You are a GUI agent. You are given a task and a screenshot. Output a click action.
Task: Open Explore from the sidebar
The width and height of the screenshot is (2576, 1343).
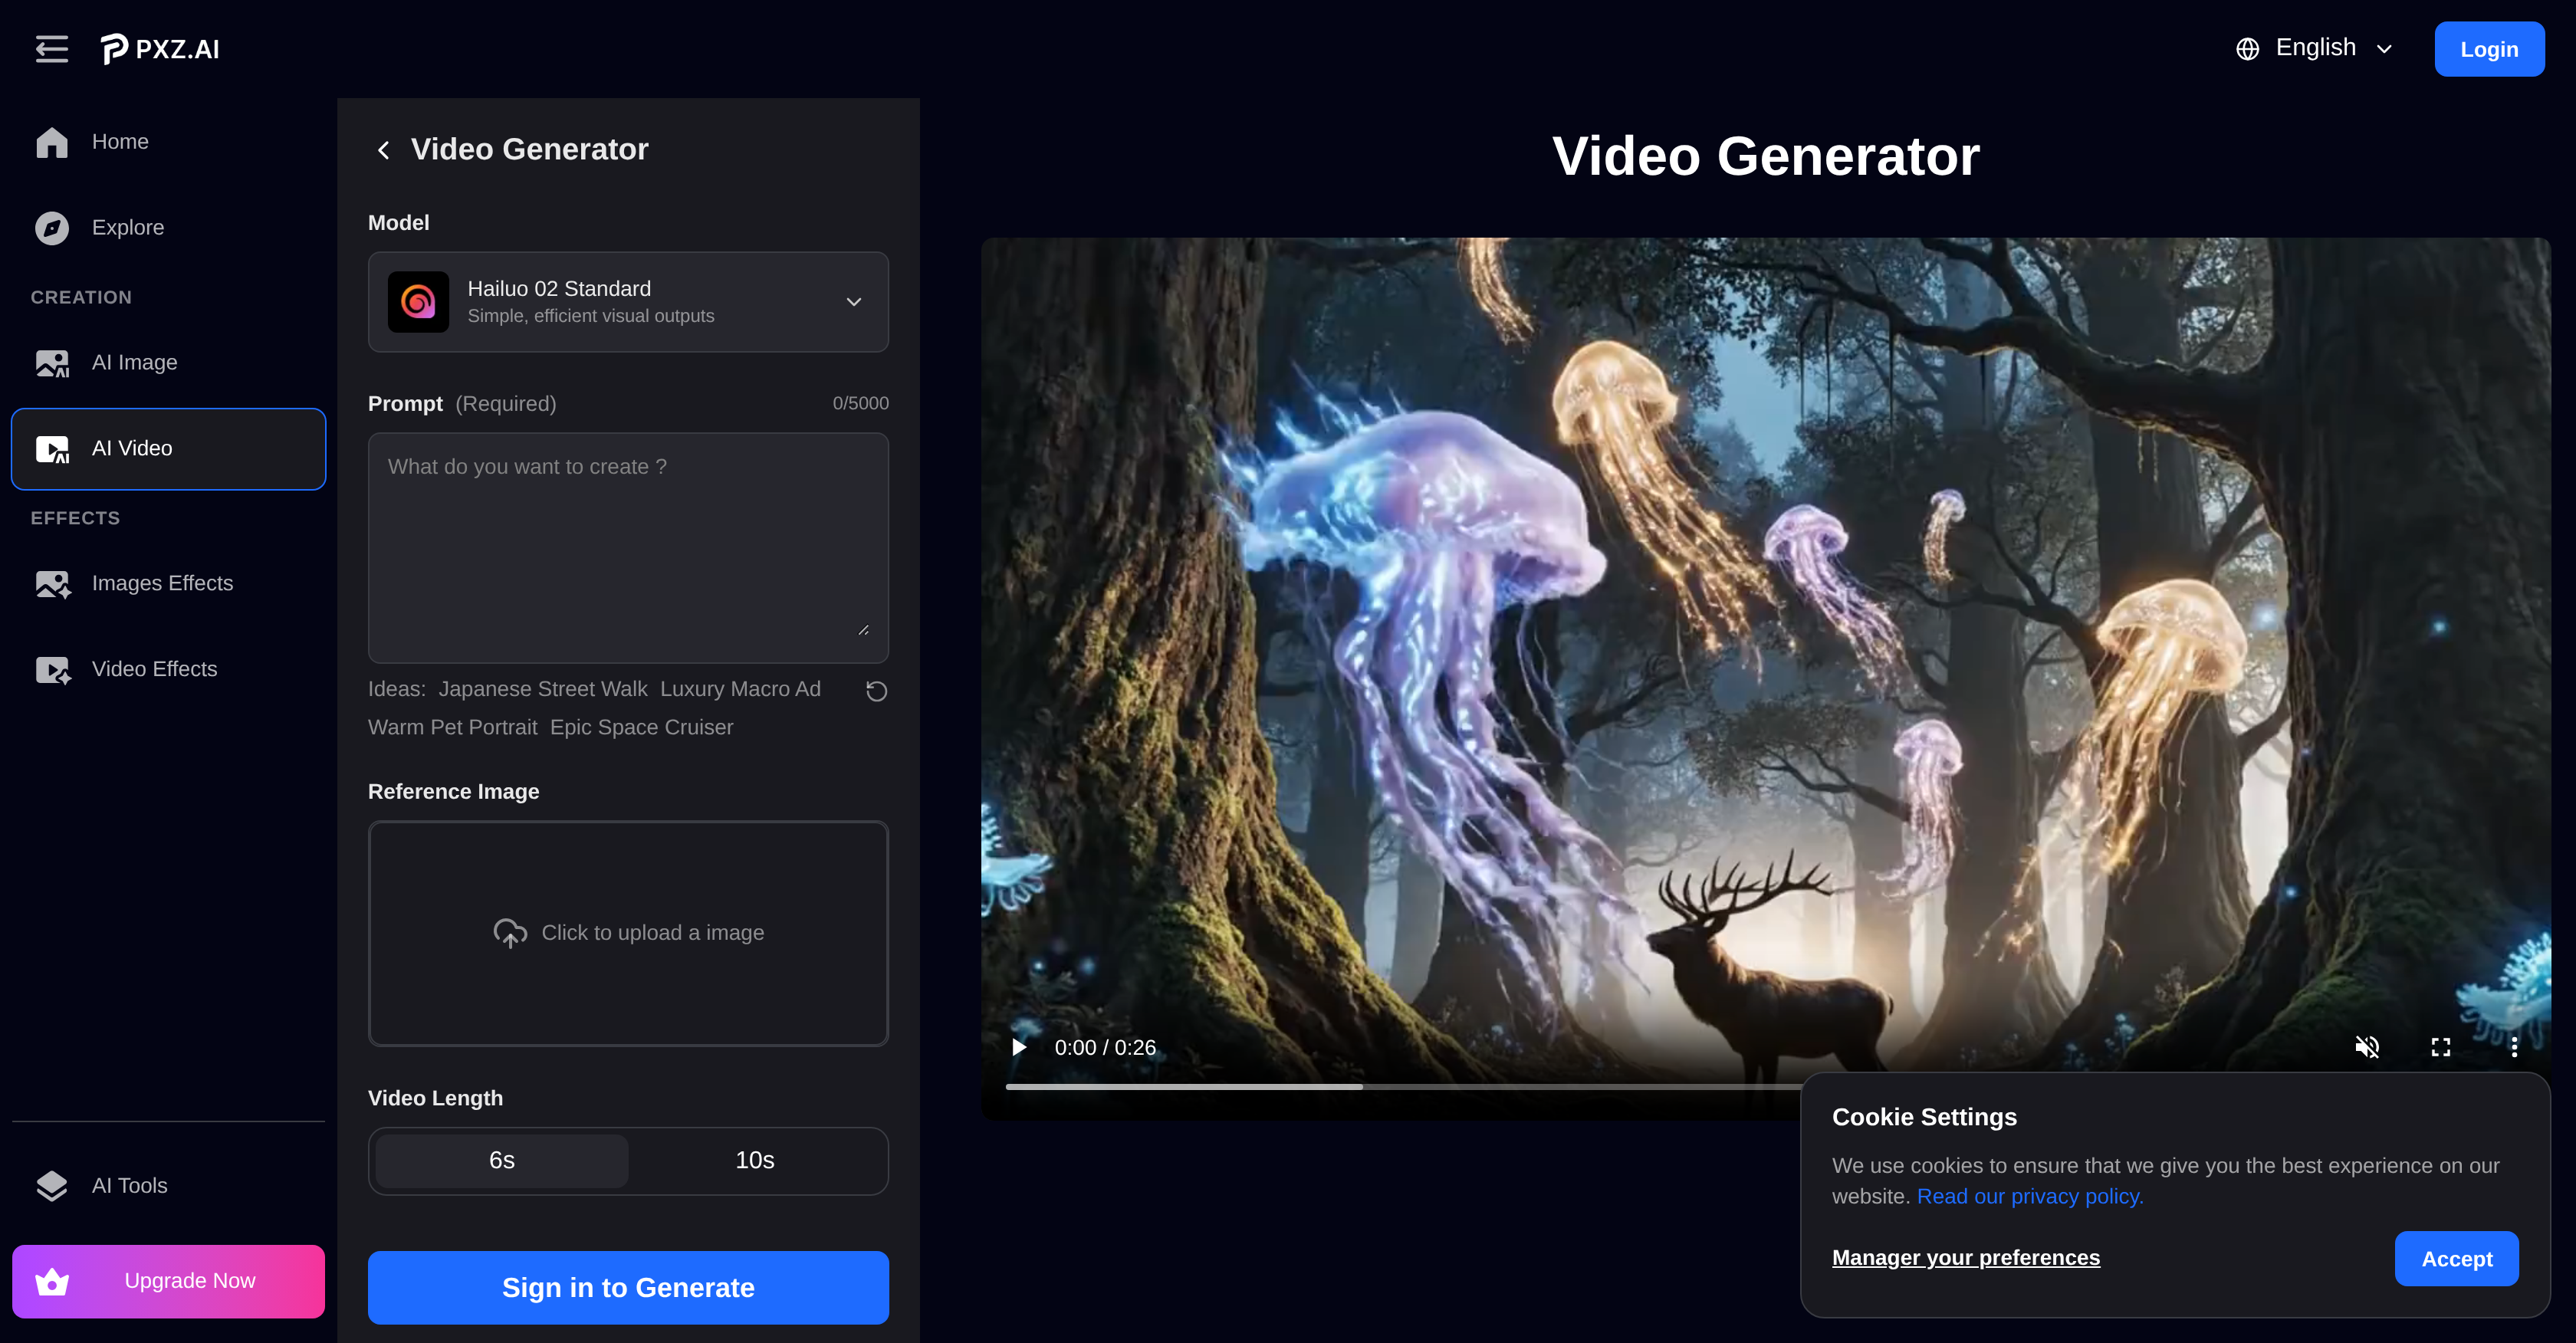(127, 227)
